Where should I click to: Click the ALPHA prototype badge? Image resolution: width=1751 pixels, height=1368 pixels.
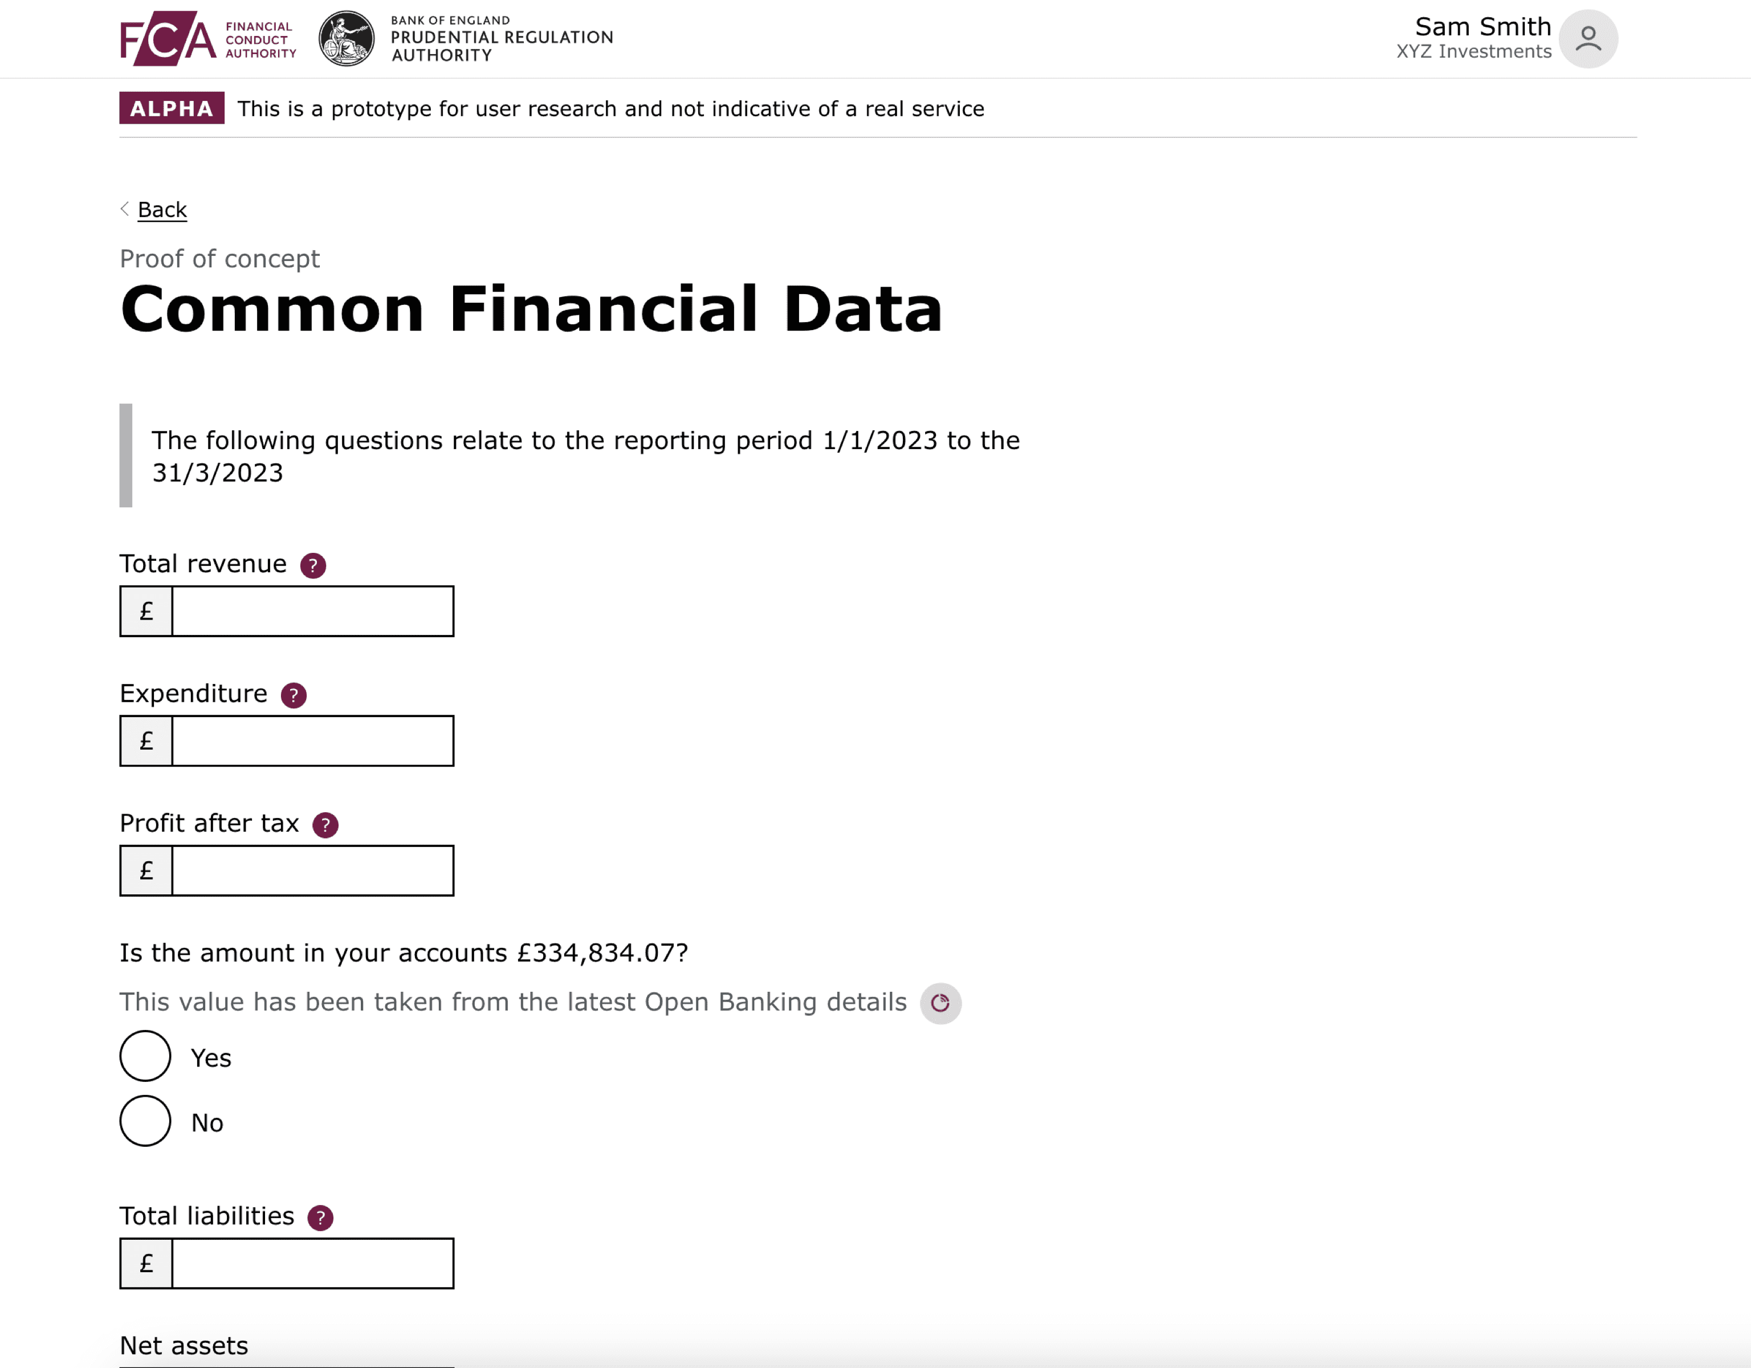171,109
